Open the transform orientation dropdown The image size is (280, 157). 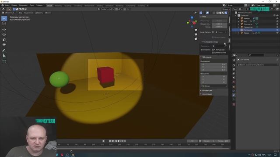tap(103, 9)
